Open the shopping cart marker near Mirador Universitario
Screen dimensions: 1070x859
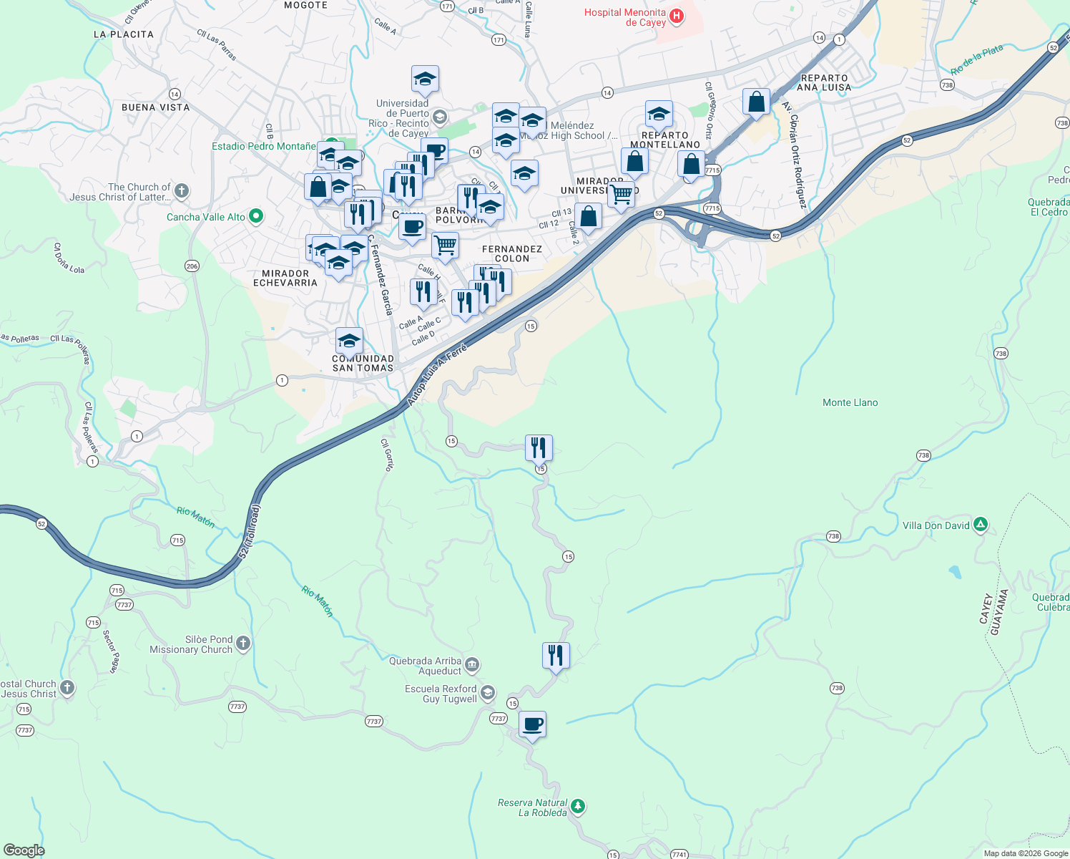click(621, 191)
